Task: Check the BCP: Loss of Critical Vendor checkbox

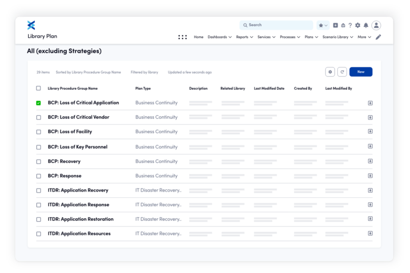Action: [x=38, y=118]
